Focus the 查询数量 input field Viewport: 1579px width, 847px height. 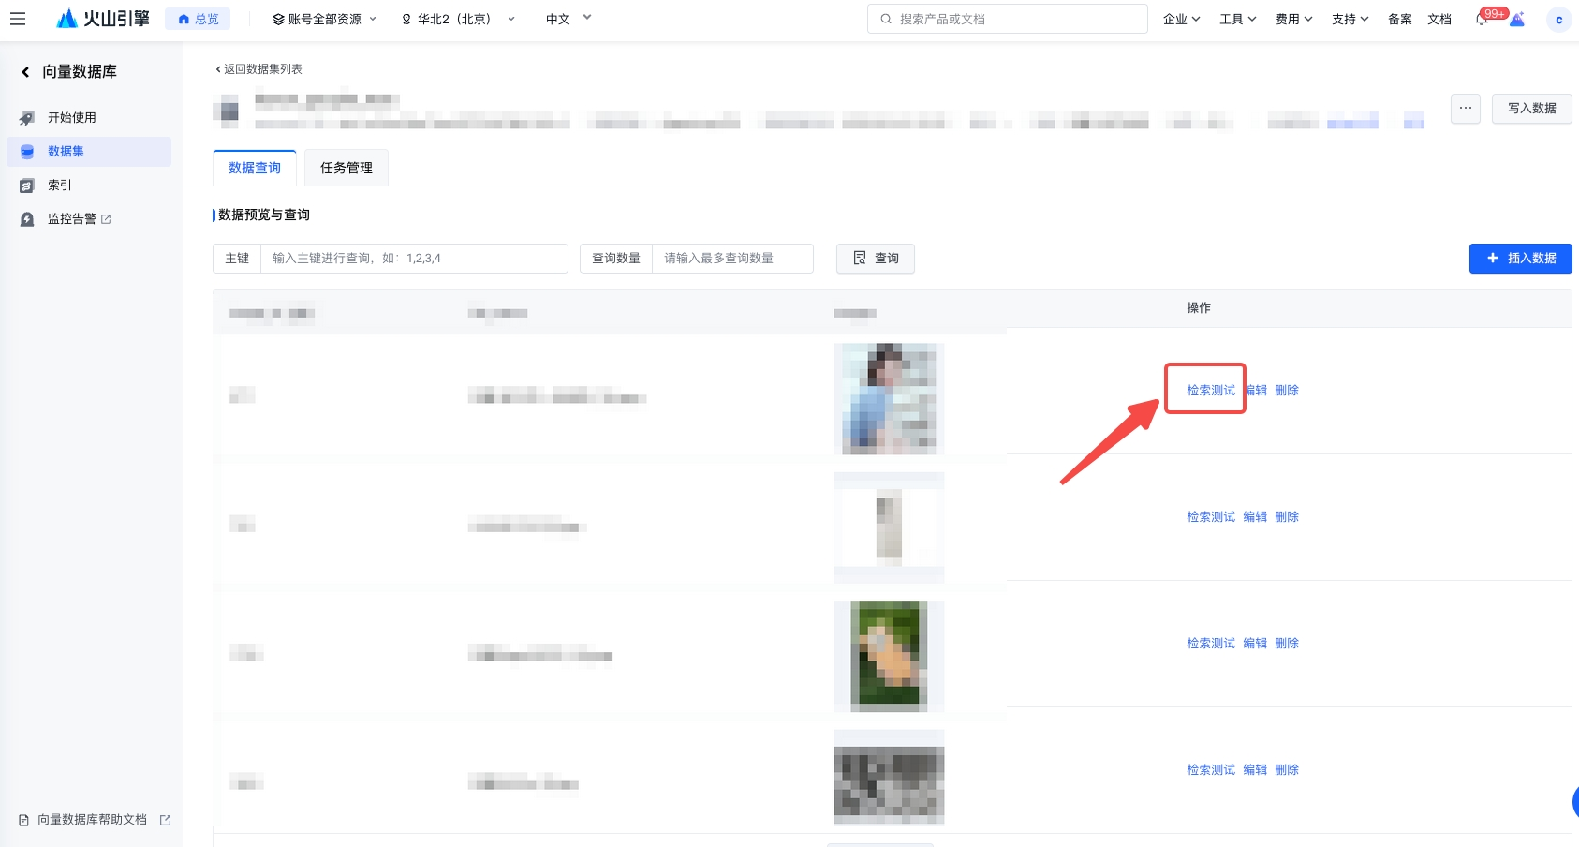coord(732,259)
